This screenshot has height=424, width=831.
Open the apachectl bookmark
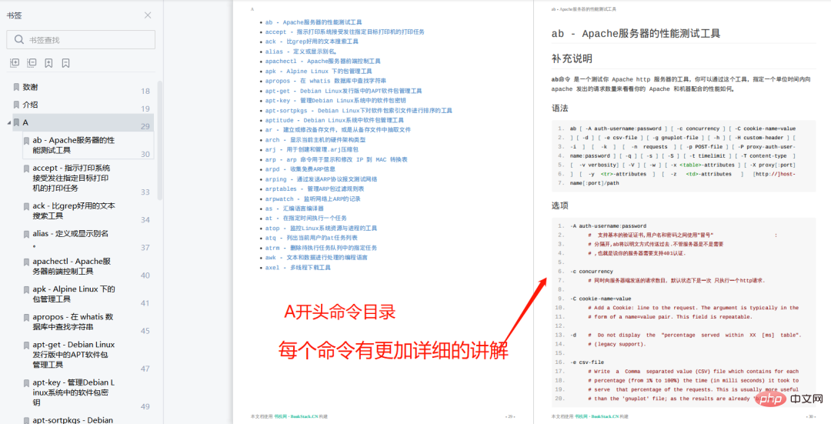pyautogui.click(x=72, y=266)
